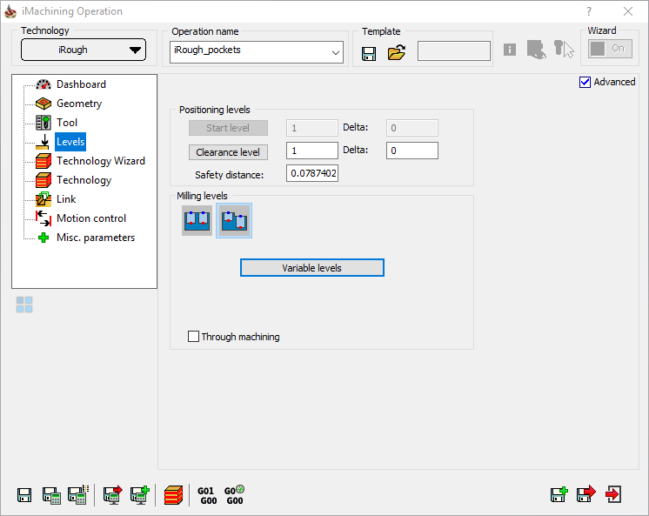This screenshot has height=516, width=649.
Task: Click the Save and Calculate with options icon
Action: point(78,494)
